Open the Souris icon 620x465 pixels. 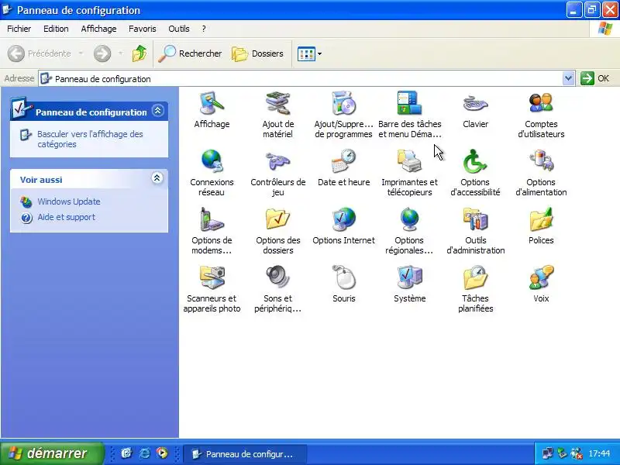coord(343,284)
